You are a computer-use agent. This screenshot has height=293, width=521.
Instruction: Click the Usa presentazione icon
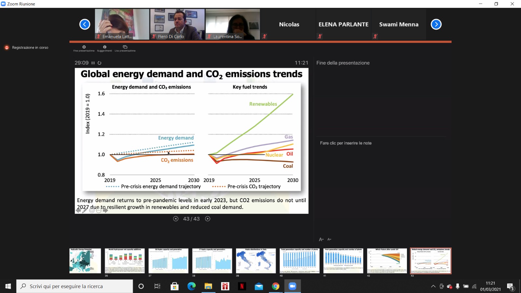point(125,47)
